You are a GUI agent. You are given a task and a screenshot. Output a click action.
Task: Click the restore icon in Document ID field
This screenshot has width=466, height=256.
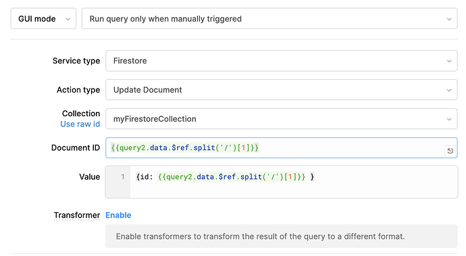[450, 151]
